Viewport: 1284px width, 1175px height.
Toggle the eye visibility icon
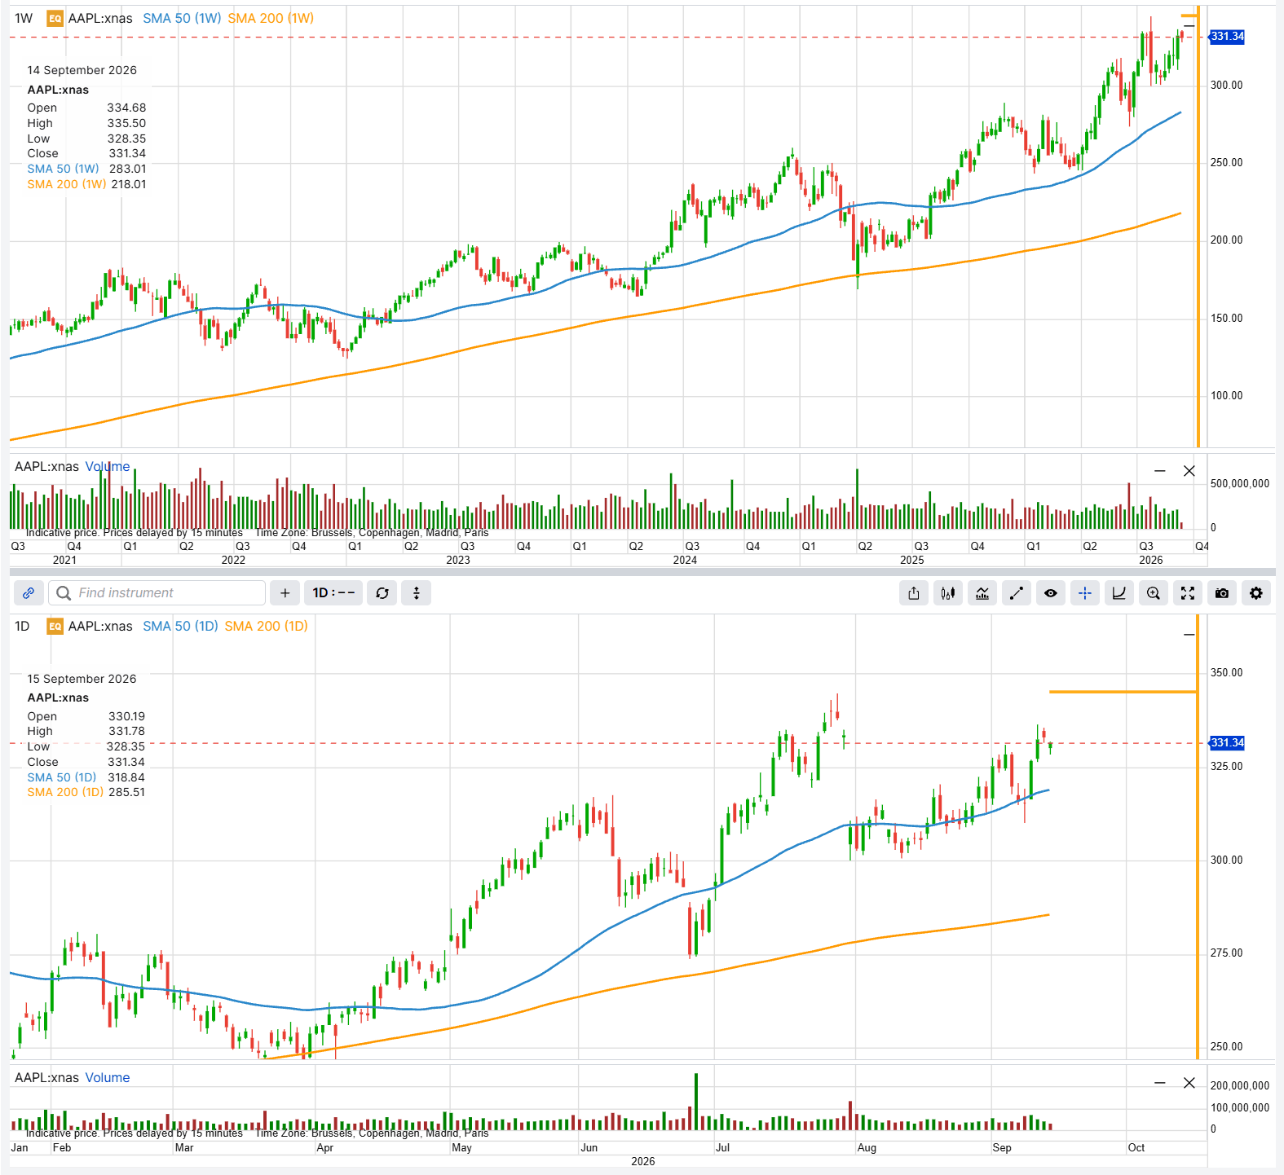1051,593
